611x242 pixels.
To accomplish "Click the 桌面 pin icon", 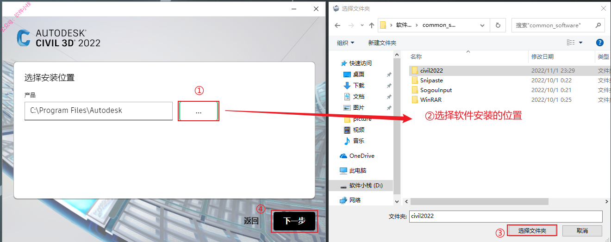I will [x=389, y=74].
